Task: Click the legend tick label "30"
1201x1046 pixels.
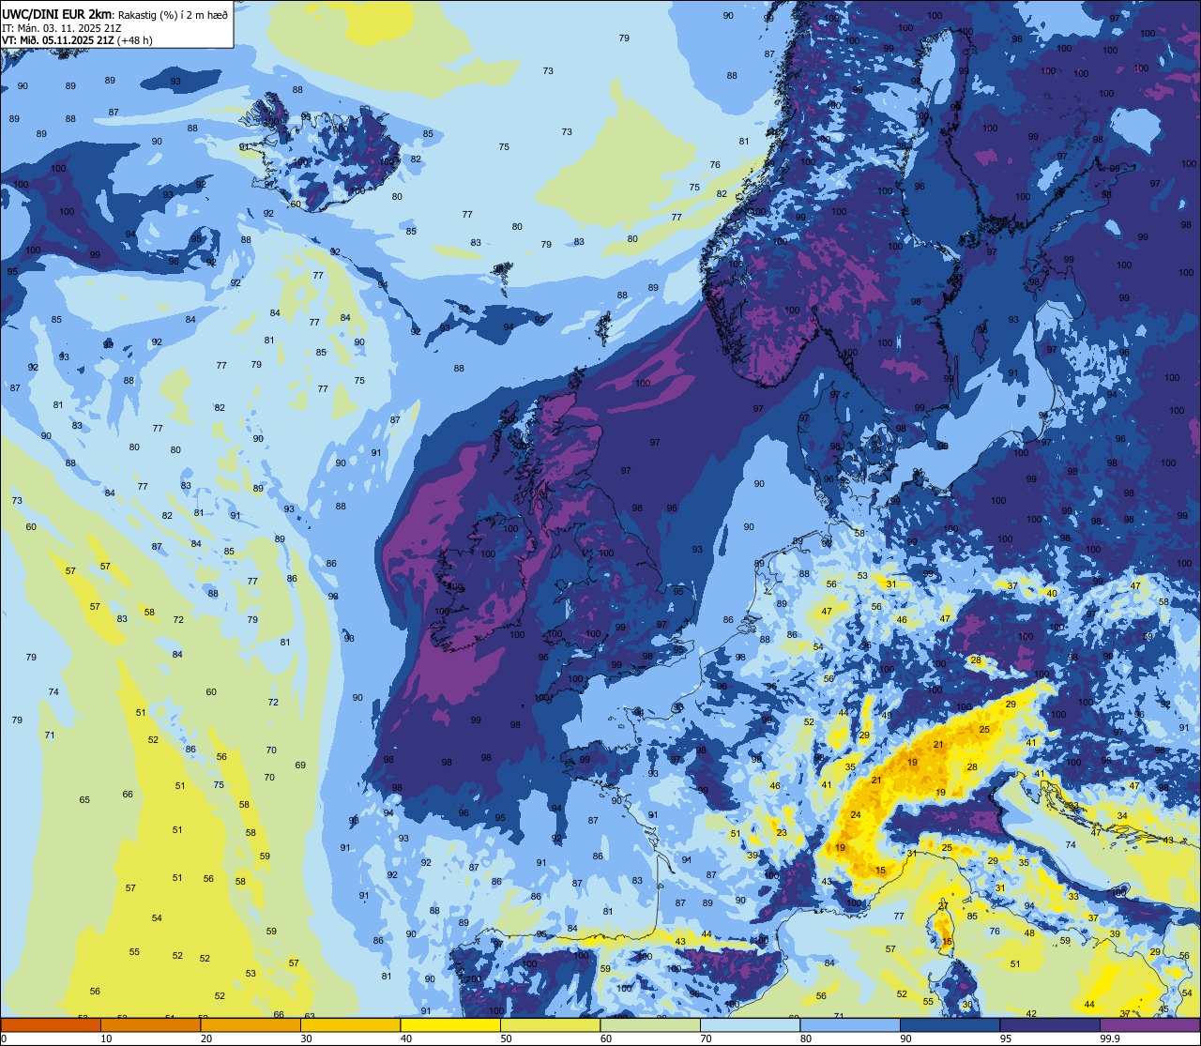Action: pyautogui.click(x=306, y=1038)
